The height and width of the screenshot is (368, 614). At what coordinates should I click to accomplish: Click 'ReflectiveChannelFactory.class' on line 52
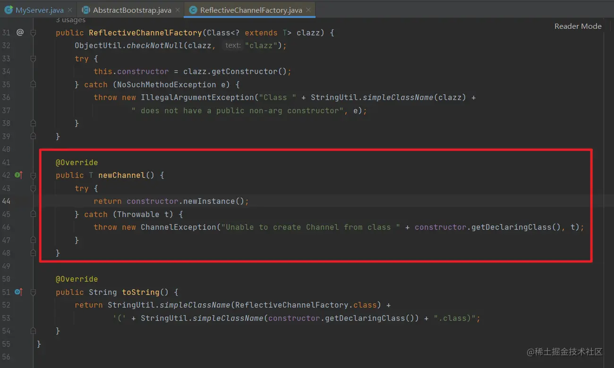pyautogui.click(x=306, y=305)
